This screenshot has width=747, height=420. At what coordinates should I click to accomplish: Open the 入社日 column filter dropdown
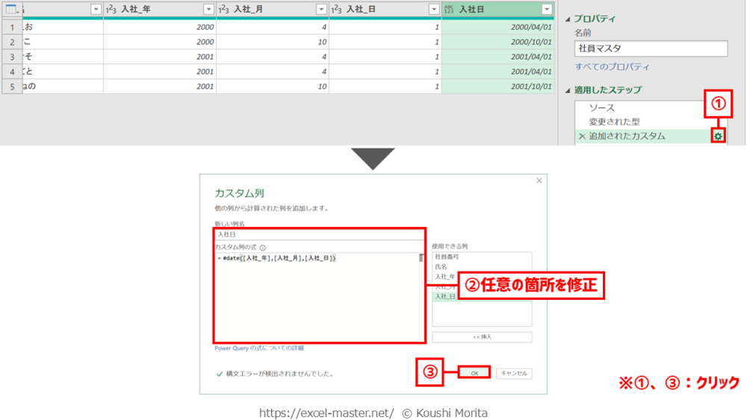pyautogui.click(x=547, y=9)
